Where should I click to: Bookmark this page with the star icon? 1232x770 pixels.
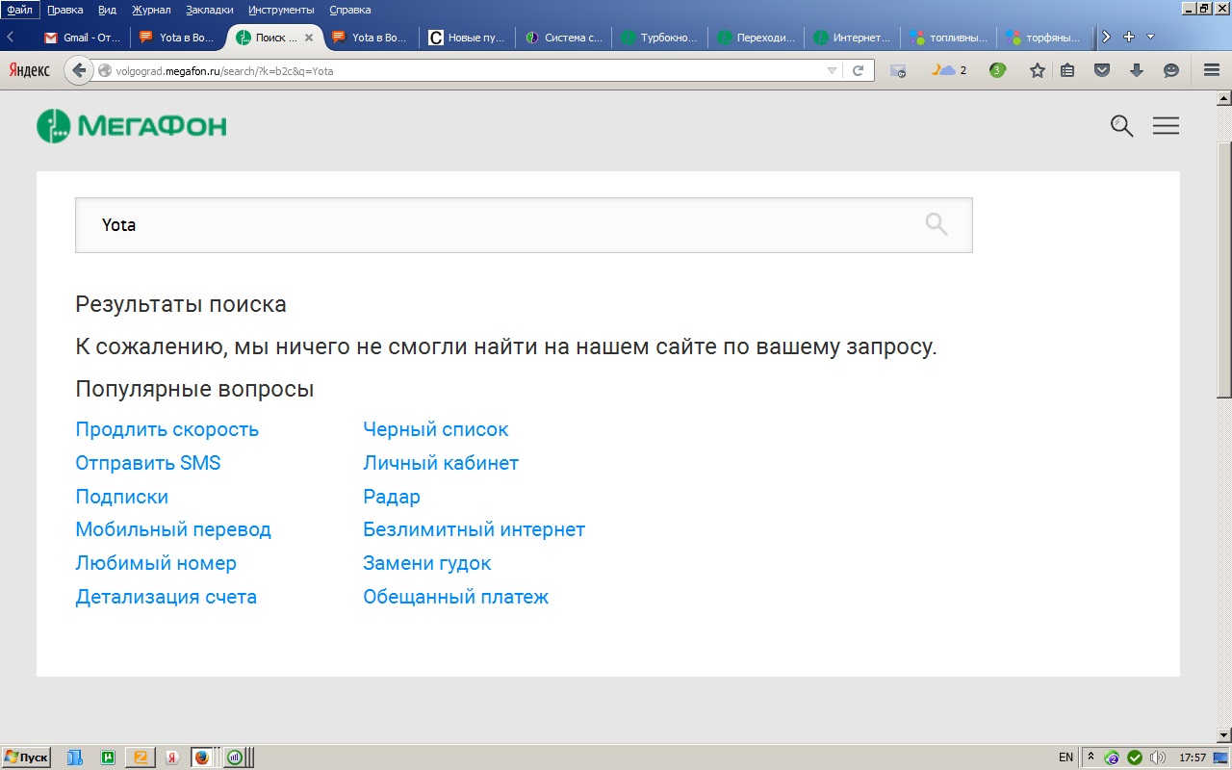(x=1037, y=70)
